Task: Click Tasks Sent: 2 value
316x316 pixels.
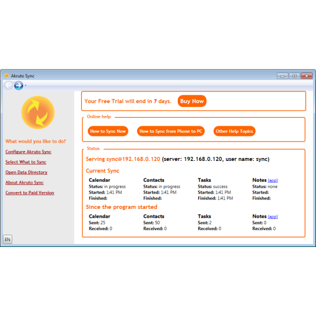Action: pyautogui.click(x=205, y=223)
